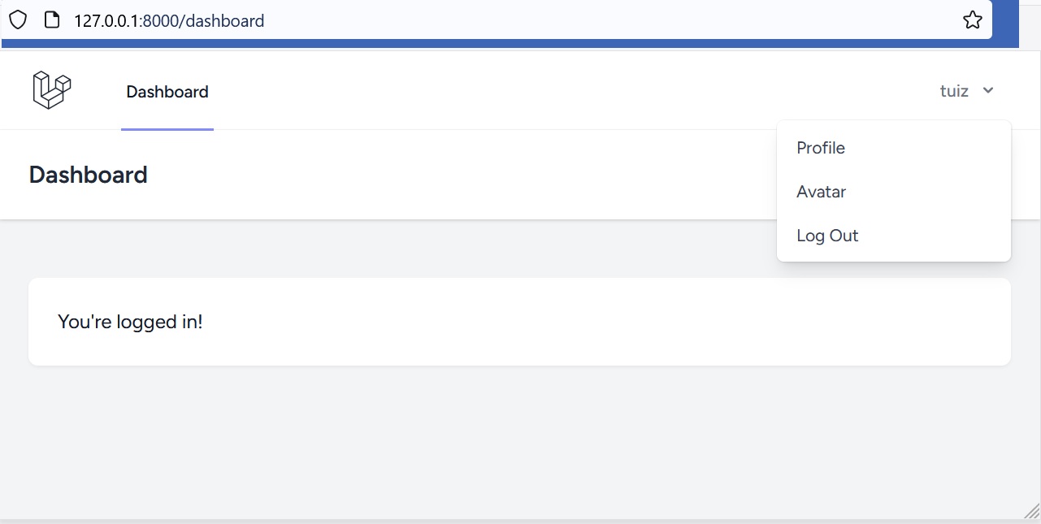Click the window resize grip in corner
1041x524 pixels.
click(1032, 510)
